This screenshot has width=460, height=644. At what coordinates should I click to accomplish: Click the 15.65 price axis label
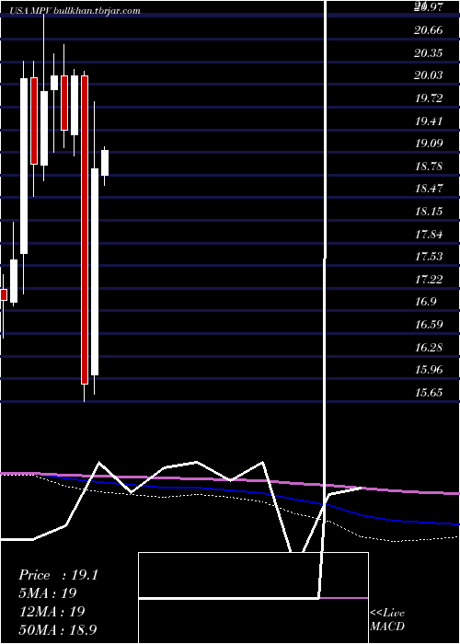429,393
